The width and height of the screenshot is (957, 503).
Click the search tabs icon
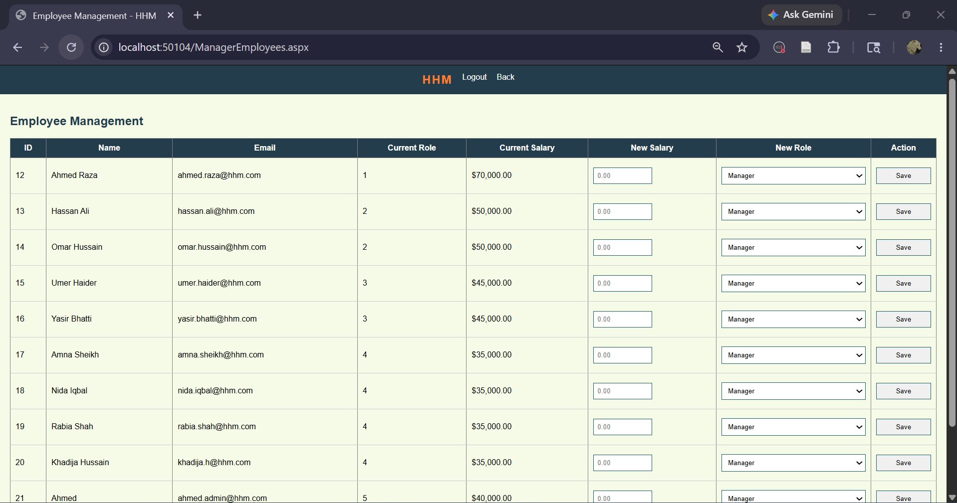pyautogui.click(x=873, y=47)
